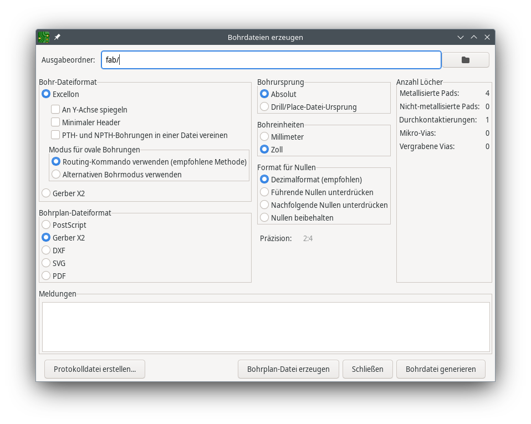Viewport: 531px width, 424px height.
Task: Select Führende Nullen unterdrücken
Action: (x=264, y=192)
